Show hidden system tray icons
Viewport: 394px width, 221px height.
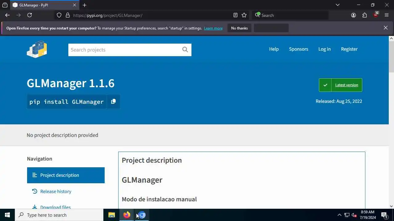click(x=339, y=215)
